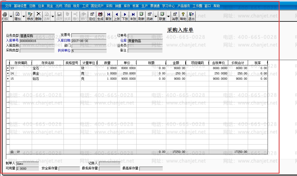Click the 增加 (Add) toolbar icon
Image resolution: width=297 pixels, height=176 pixels.
pyautogui.click(x=17, y=16)
